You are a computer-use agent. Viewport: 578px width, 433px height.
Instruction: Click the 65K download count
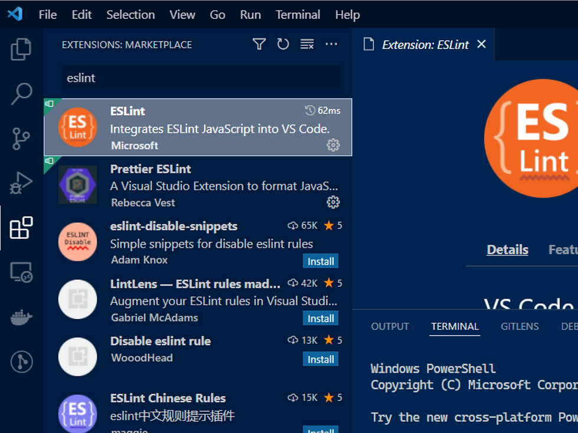point(303,225)
